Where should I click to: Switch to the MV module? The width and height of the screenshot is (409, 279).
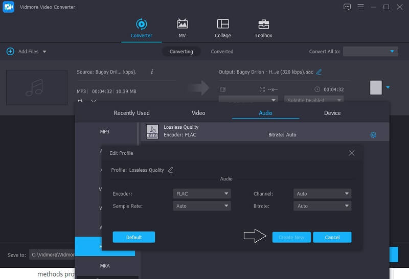click(x=182, y=25)
